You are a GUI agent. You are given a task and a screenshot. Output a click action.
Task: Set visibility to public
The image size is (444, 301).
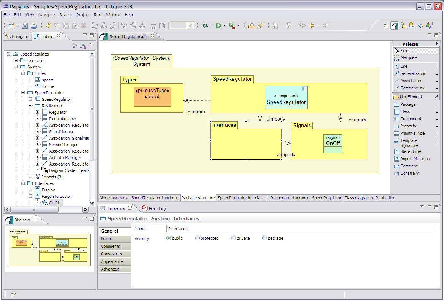click(169, 238)
